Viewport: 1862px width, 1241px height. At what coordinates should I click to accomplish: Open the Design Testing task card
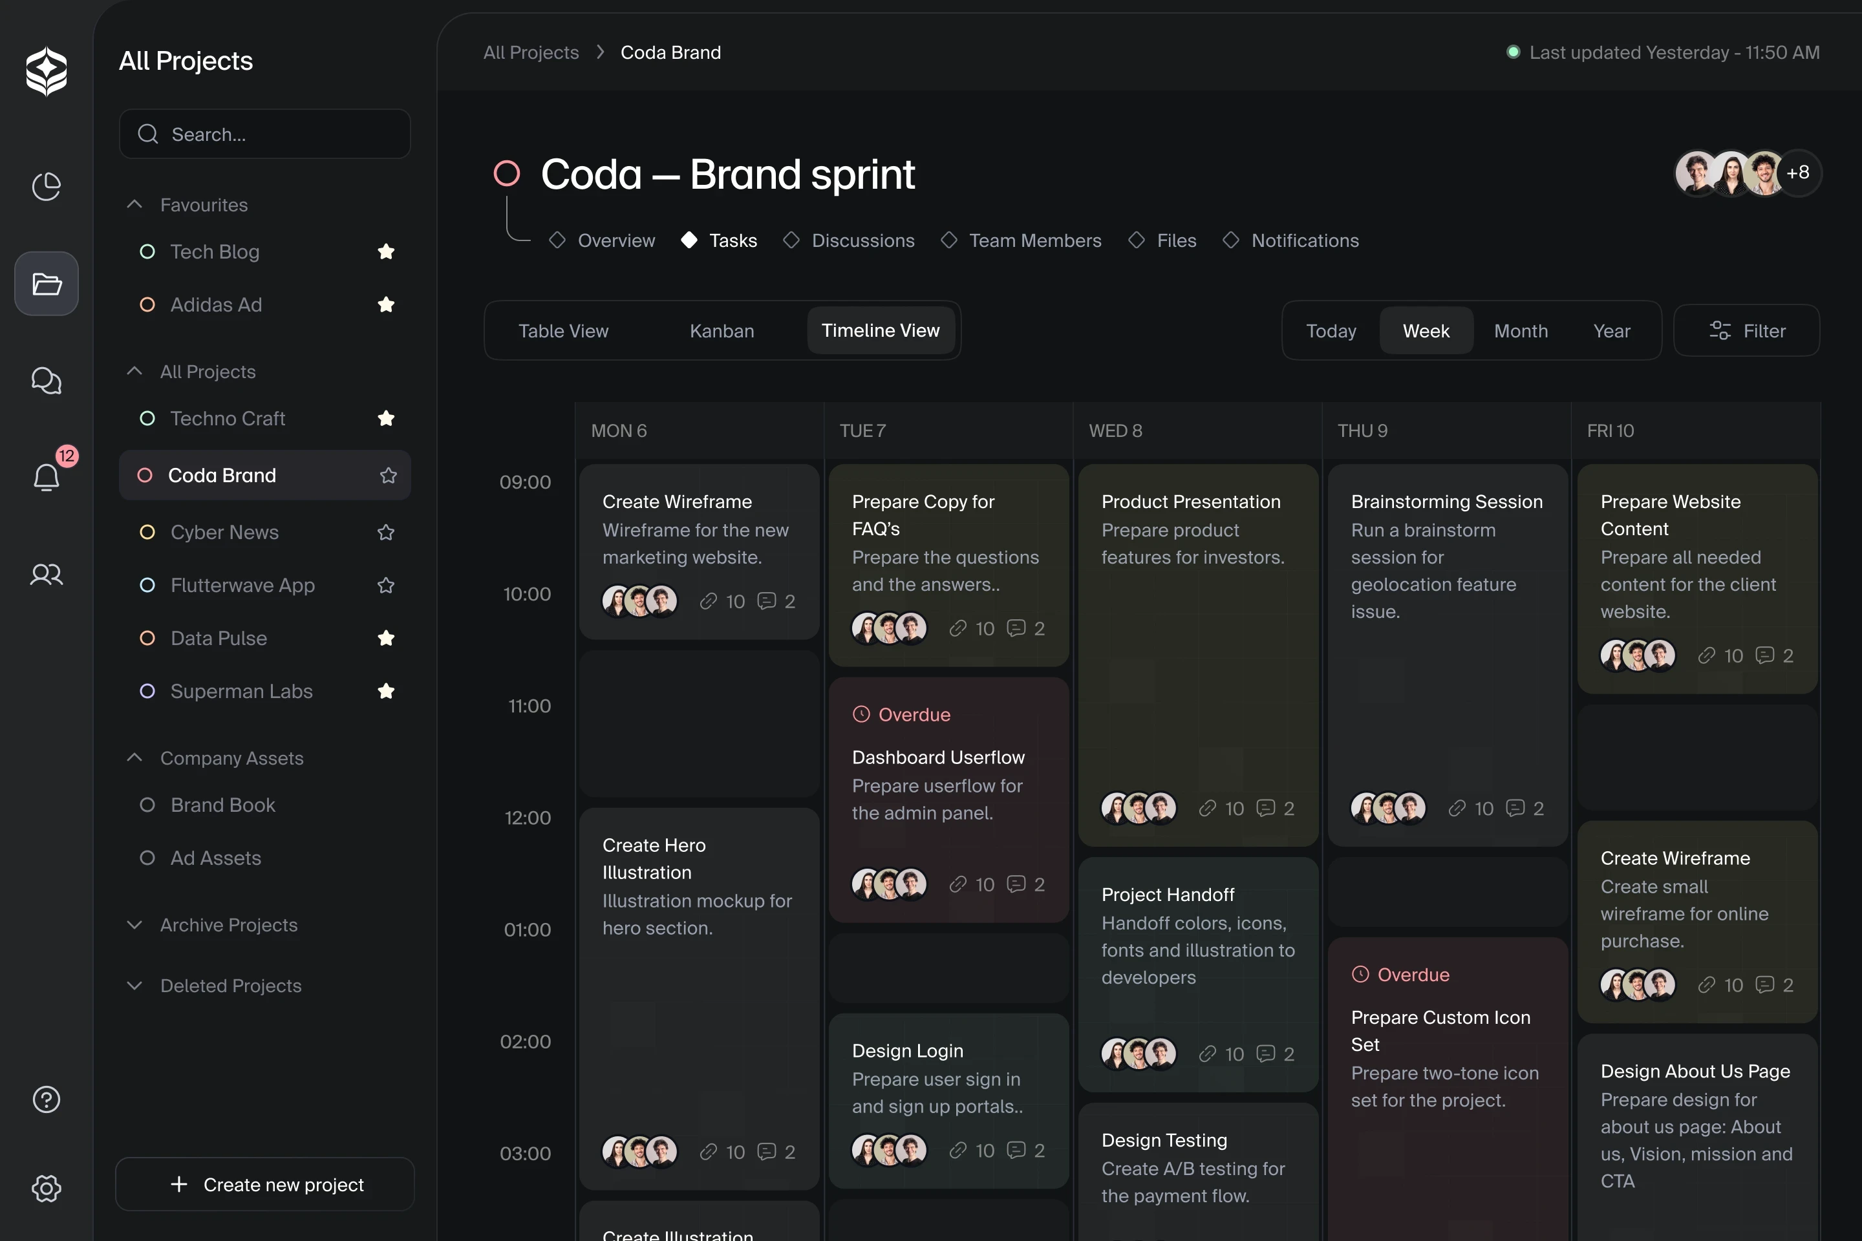pos(1198,1171)
